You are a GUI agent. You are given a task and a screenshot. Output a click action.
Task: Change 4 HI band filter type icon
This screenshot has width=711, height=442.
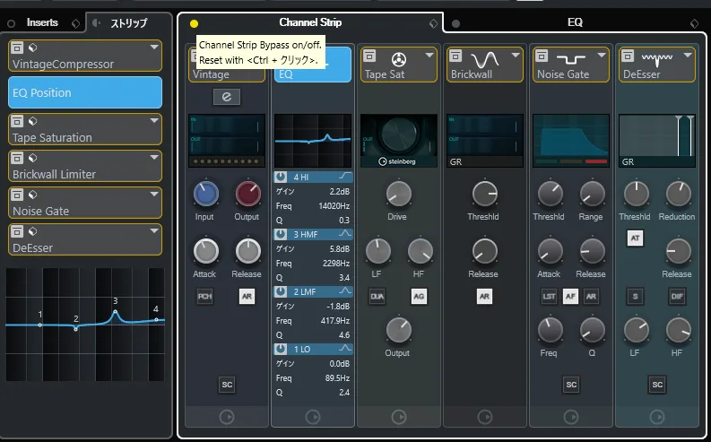[x=345, y=177]
